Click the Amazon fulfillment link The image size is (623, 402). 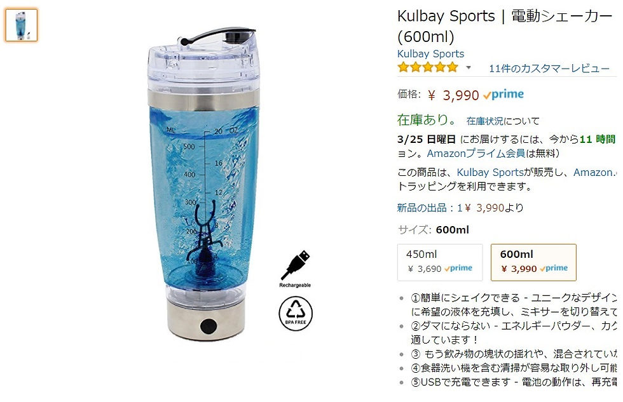(x=595, y=172)
